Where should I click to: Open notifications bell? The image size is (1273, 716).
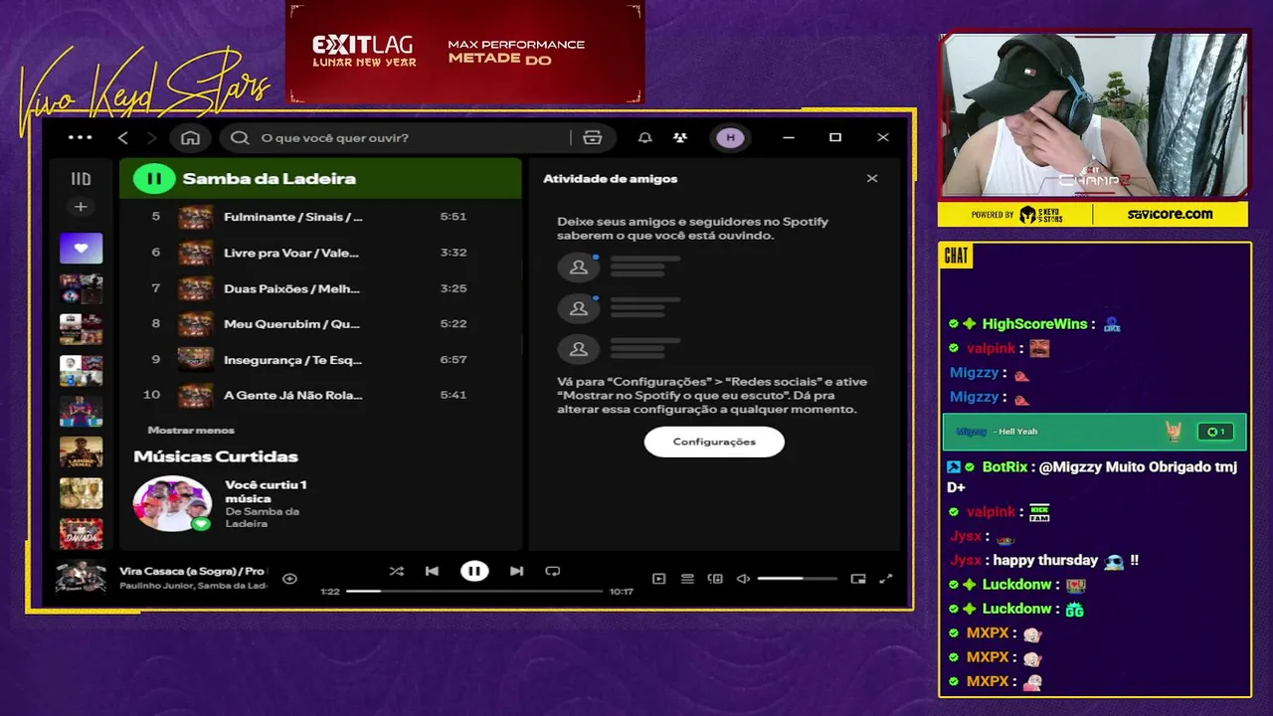click(645, 137)
